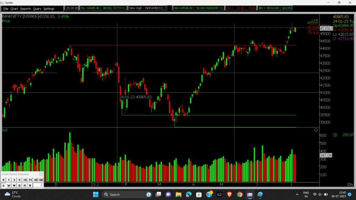Toggle the Daily (D) period button
This screenshot has width=356, height=200.
click(x=3, y=185)
